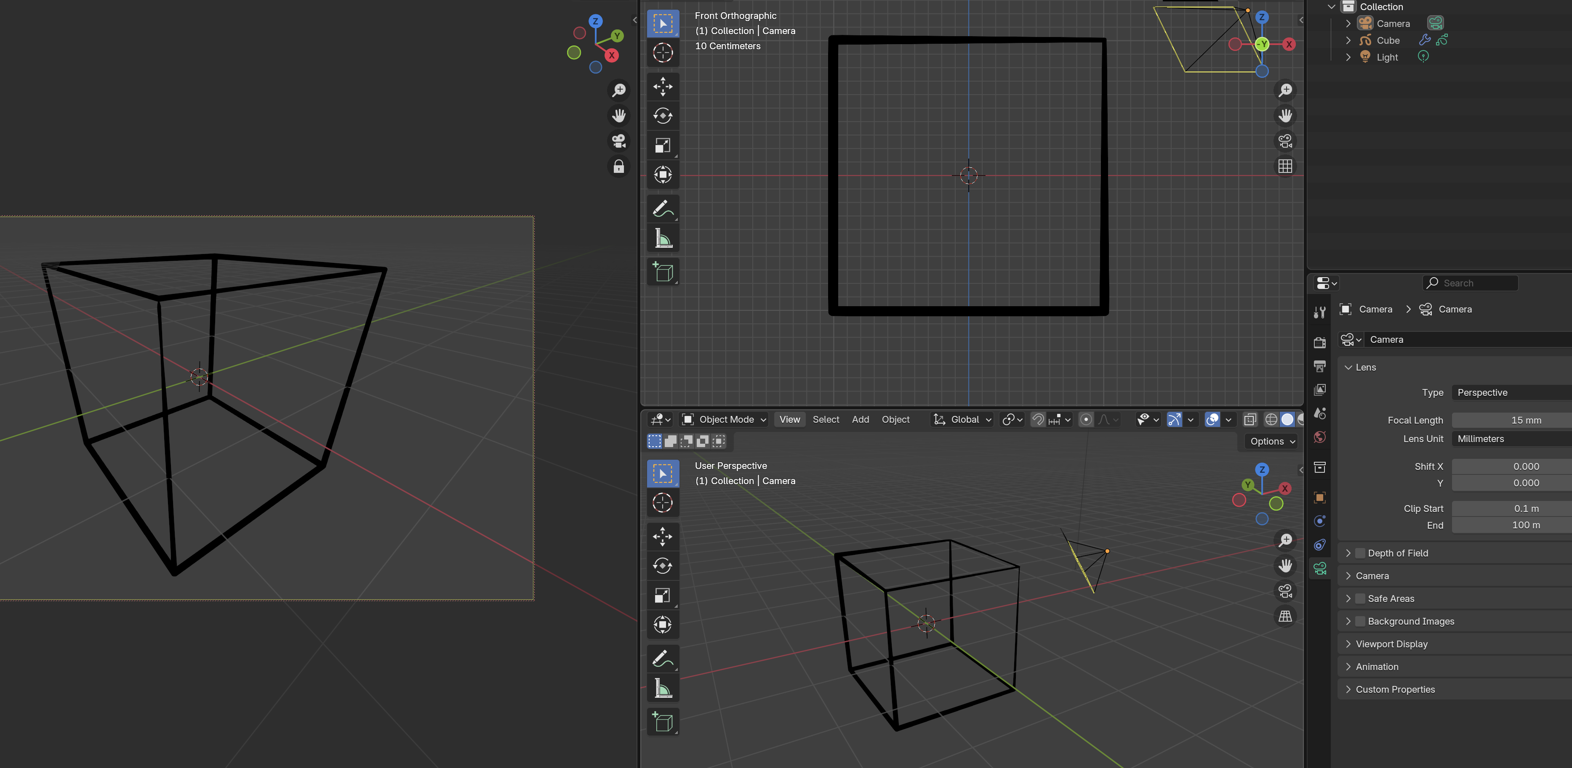This screenshot has width=1572, height=768.
Task: Open the Global transform orientation dropdown
Action: click(x=962, y=420)
